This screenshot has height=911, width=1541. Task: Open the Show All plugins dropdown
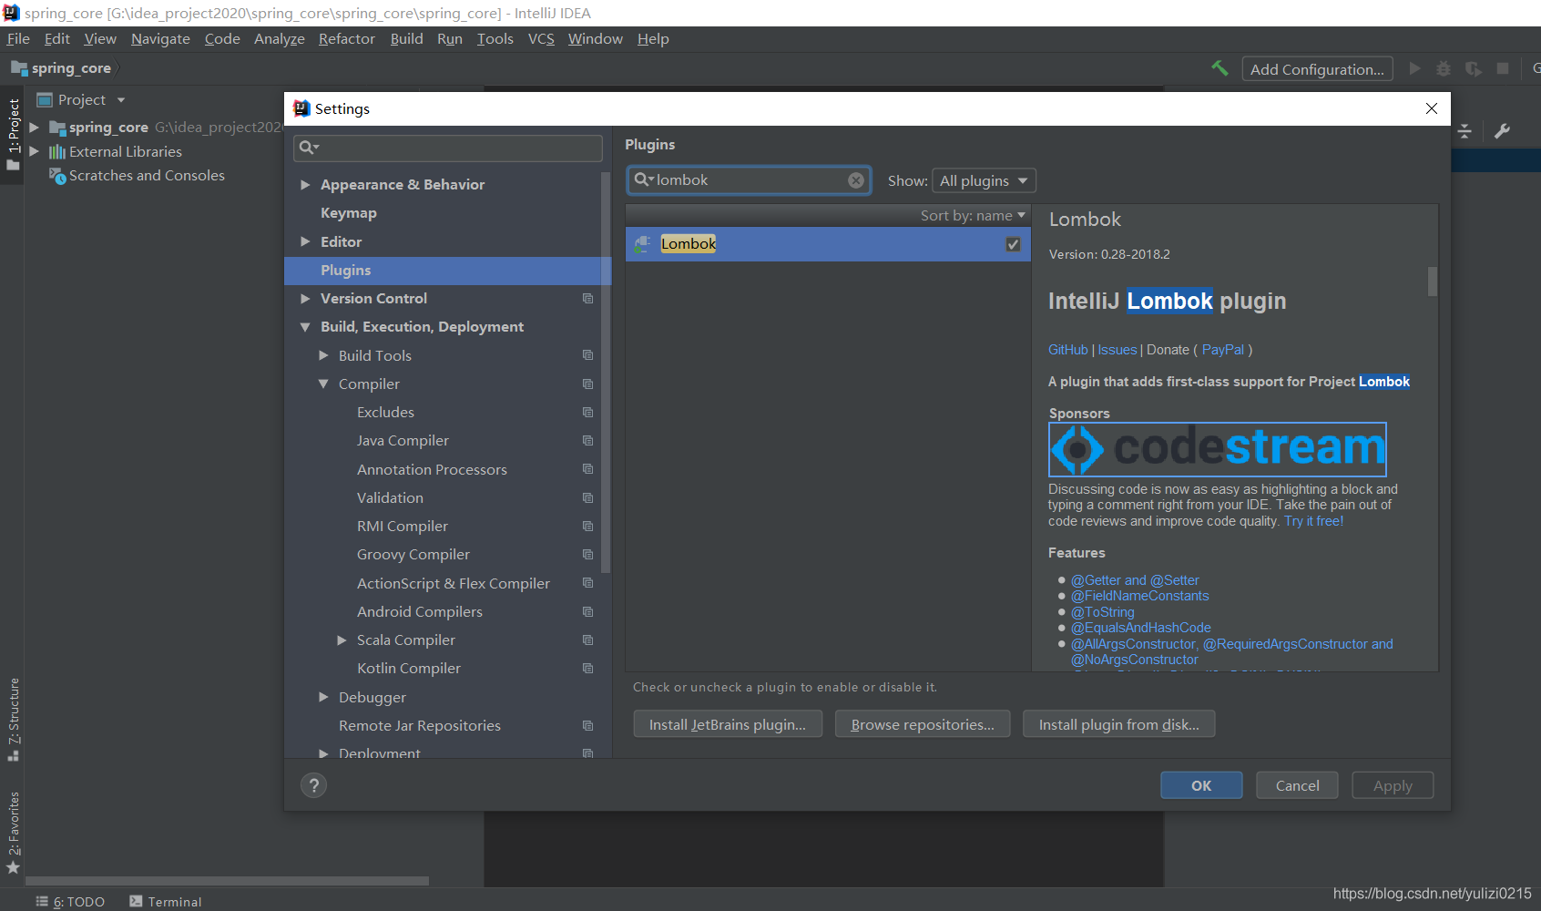click(984, 180)
